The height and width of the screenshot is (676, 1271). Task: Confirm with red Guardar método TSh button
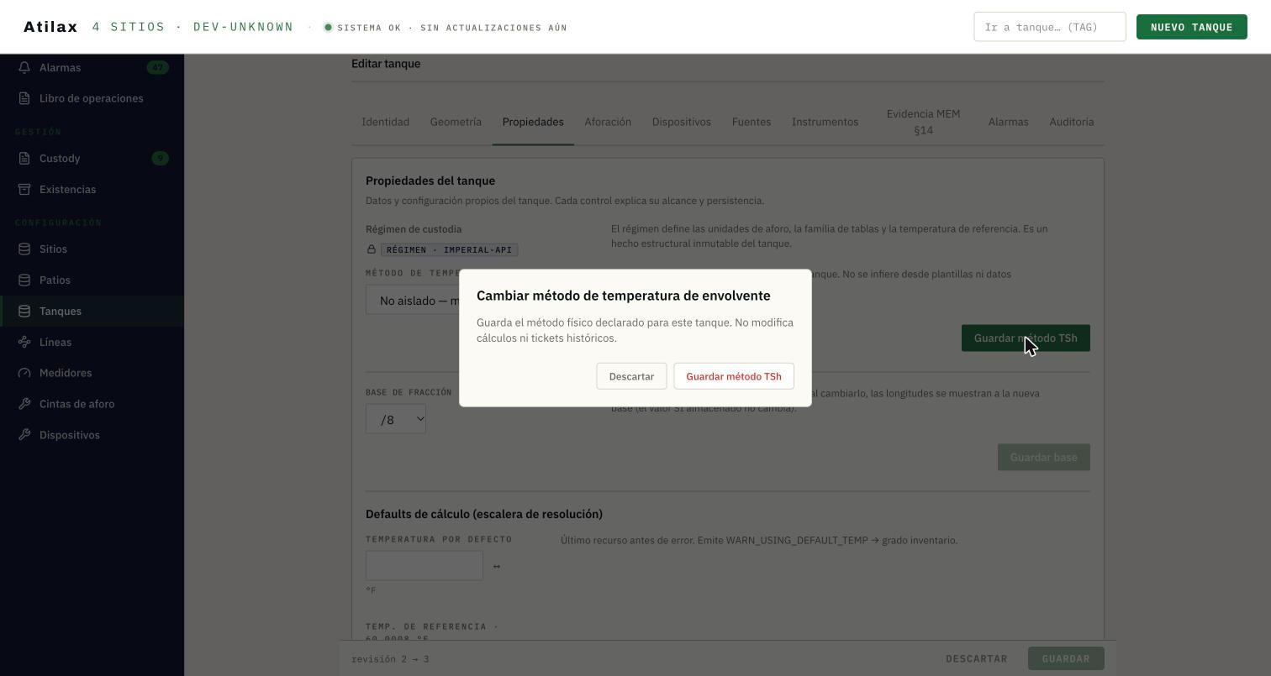[x=734, y=376]
